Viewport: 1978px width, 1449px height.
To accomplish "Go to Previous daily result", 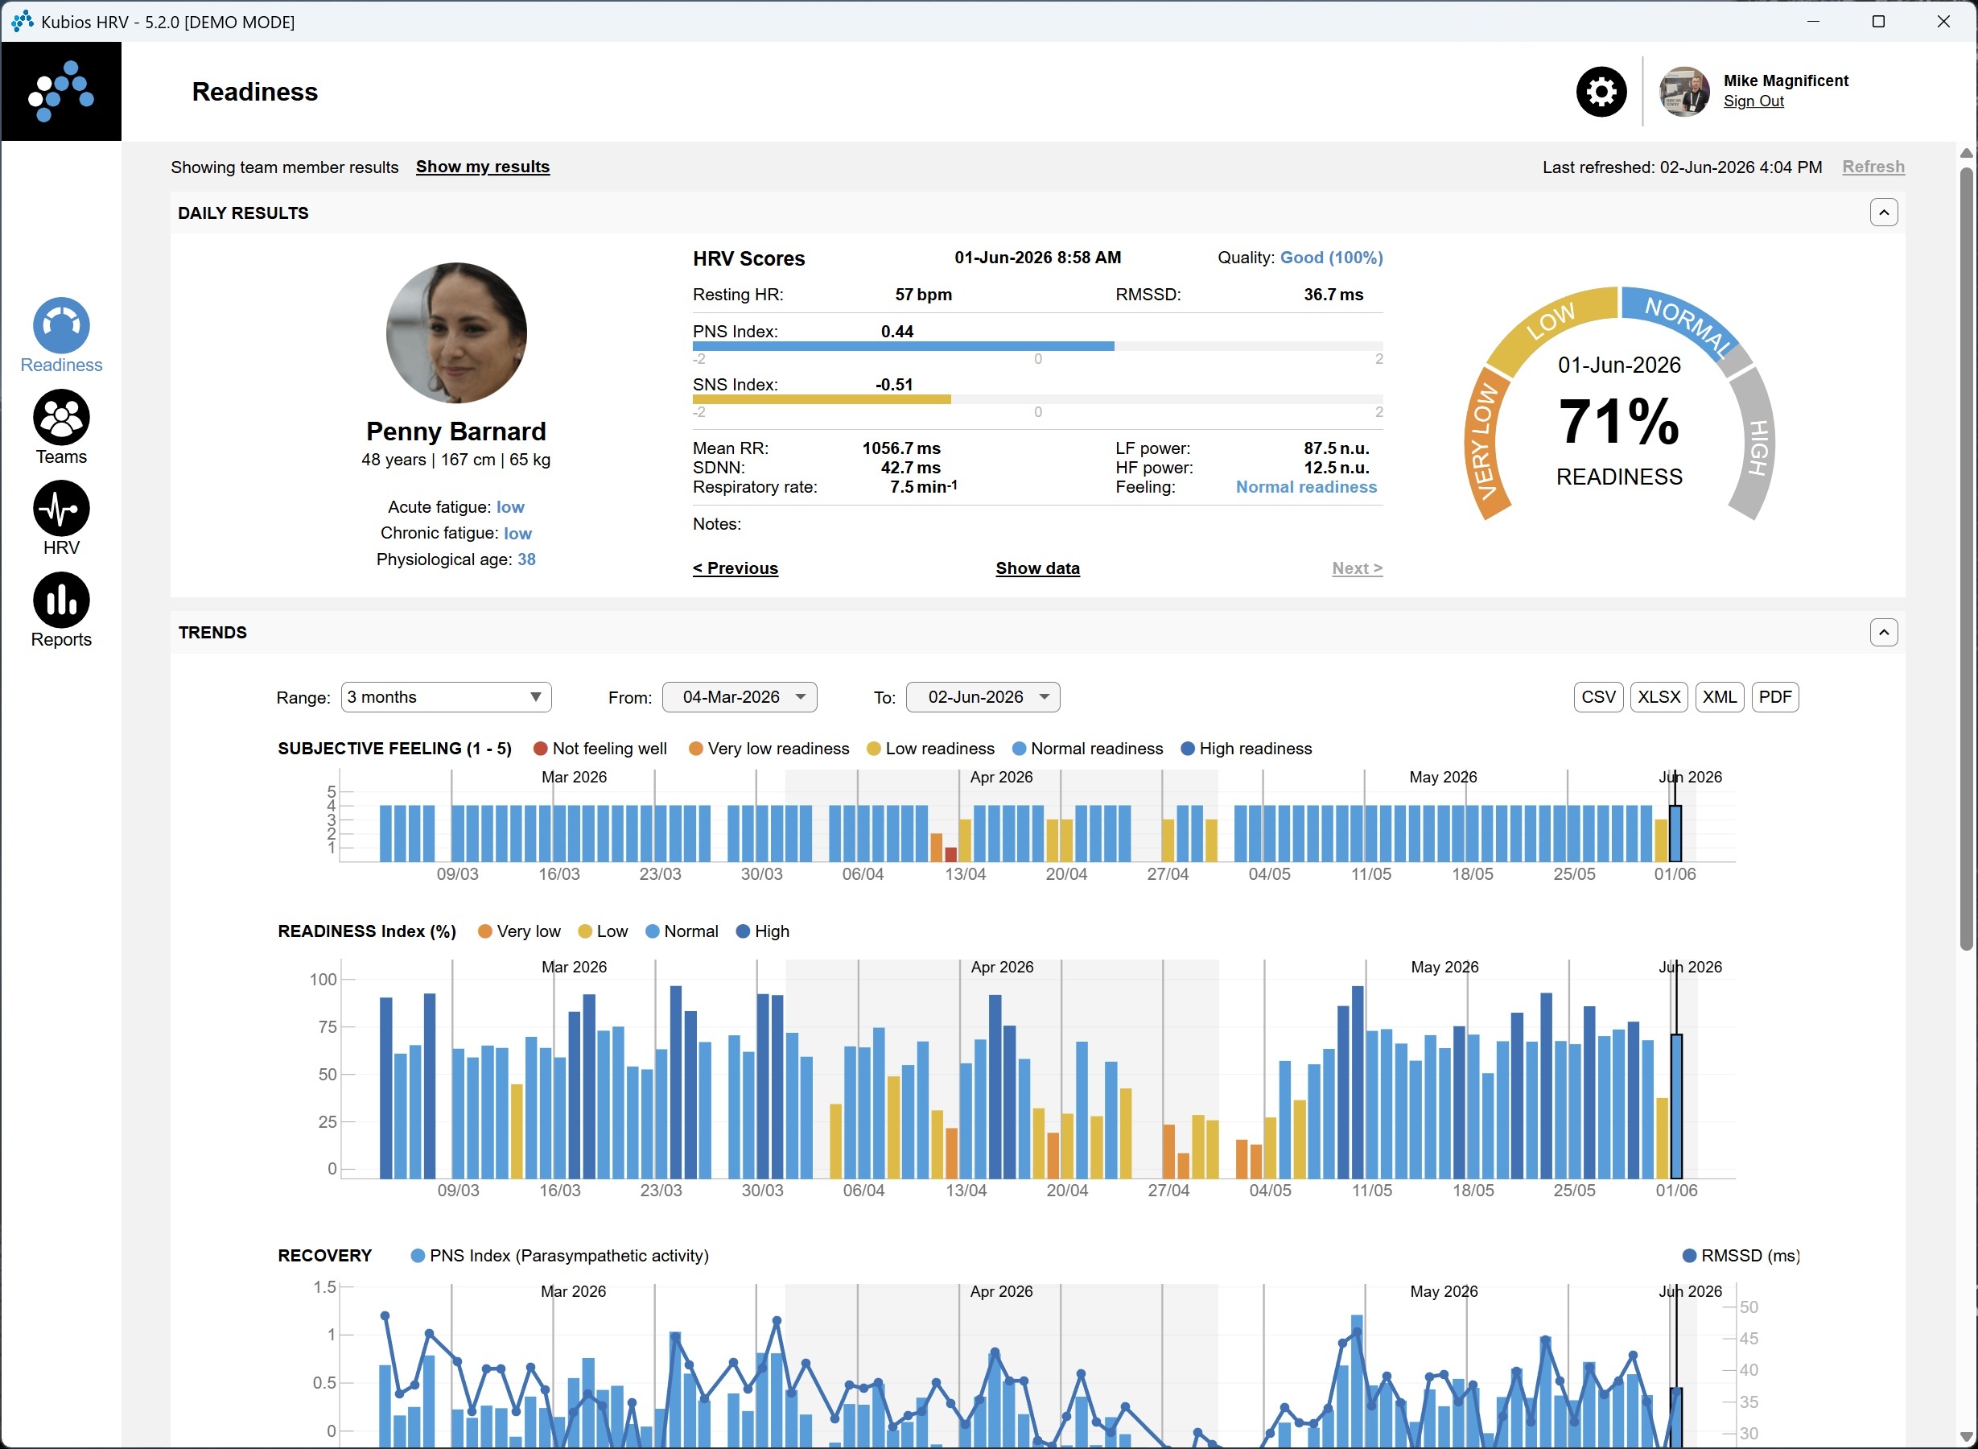I will [735, 568].
